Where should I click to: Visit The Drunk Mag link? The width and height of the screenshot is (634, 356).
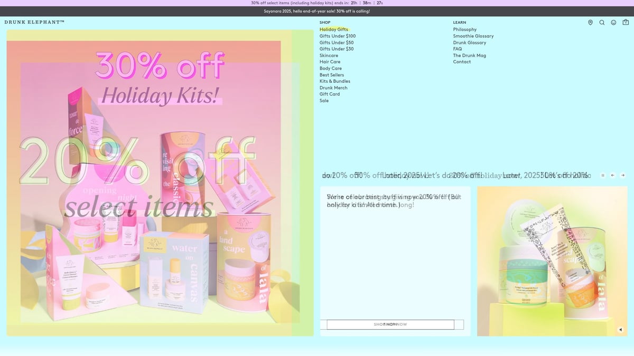469,55
